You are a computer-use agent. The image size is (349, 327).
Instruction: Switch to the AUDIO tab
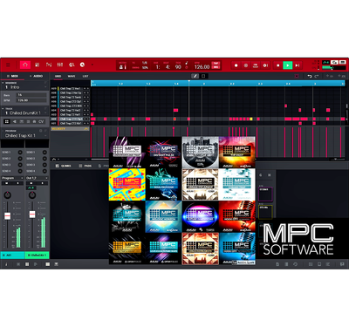37,76
